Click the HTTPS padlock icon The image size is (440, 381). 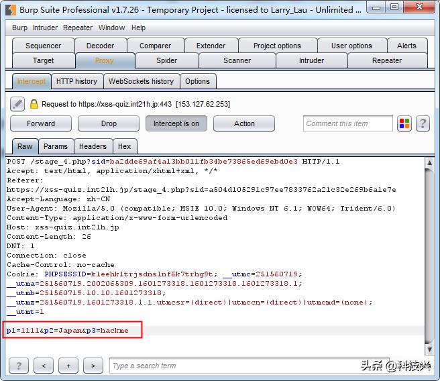(34, 104)
